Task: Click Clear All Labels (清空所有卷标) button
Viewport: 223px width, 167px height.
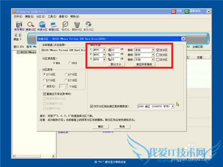Action: tap(144, 64)
